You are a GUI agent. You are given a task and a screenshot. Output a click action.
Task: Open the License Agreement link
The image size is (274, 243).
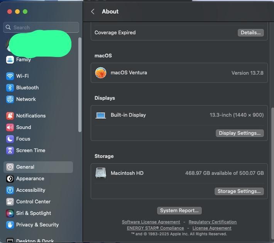[212, 228]
